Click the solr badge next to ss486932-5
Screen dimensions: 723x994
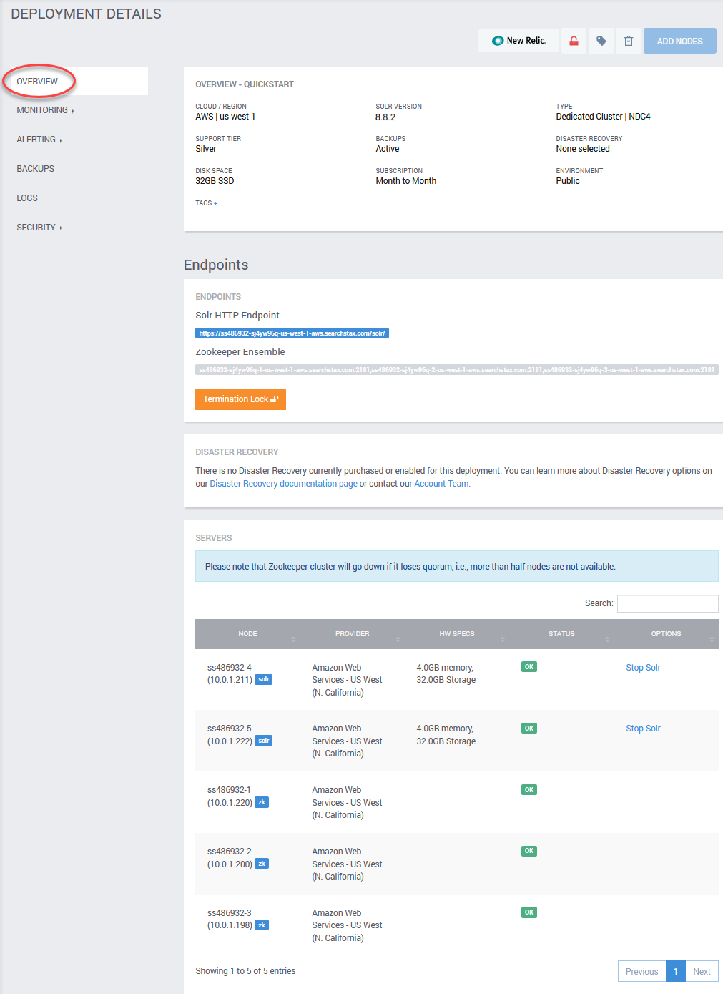(x=263, y=741)
